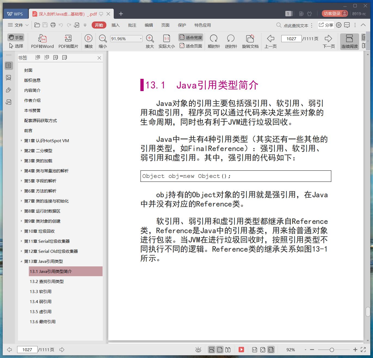Screen dimensions: 373x358
Task: Toggle single page view in status bar
Action: [x=220, y=350]
